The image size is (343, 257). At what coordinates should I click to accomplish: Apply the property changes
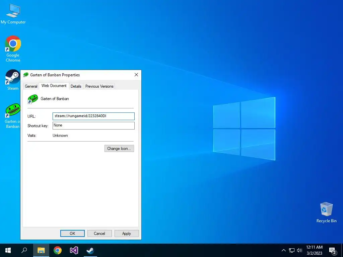point(127,233)
